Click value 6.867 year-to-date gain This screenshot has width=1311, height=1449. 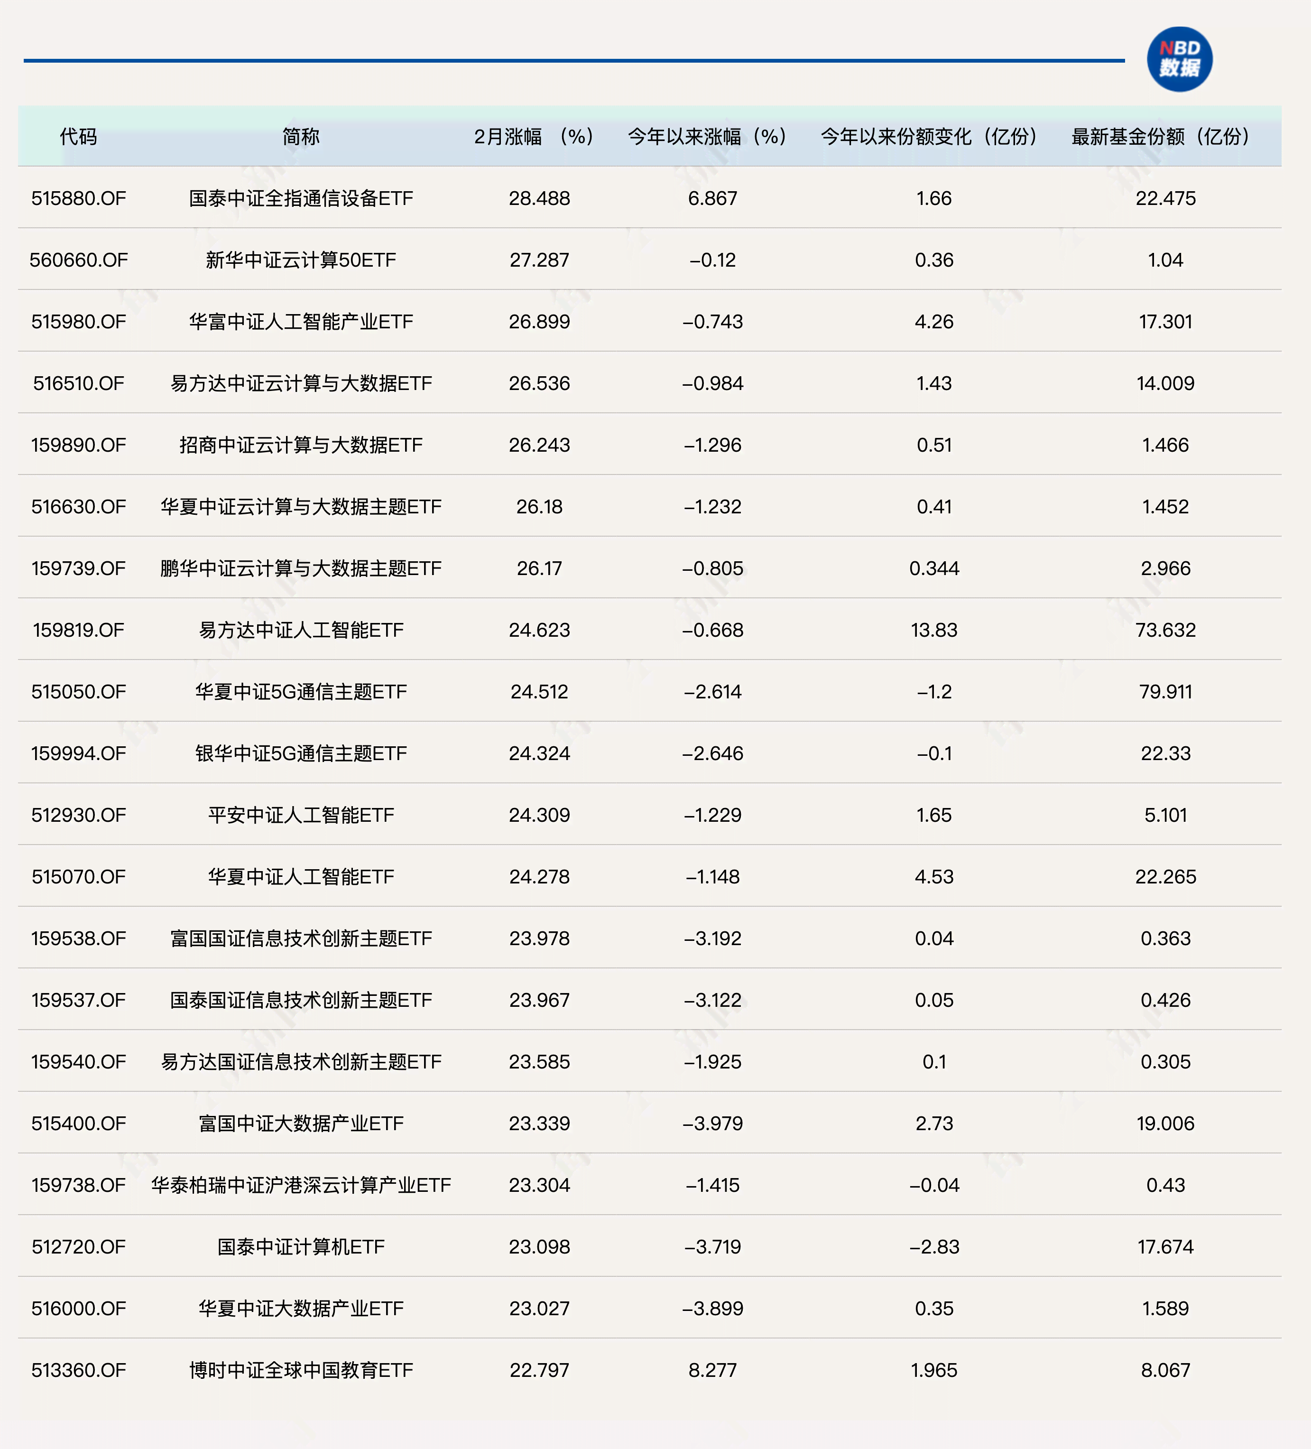coord(712,198)
